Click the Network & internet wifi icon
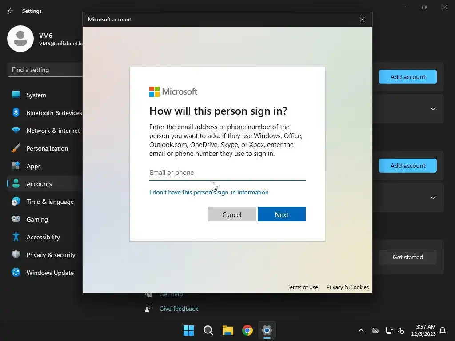The height and width of the screenshot is (341, 455). coord(16,130)
